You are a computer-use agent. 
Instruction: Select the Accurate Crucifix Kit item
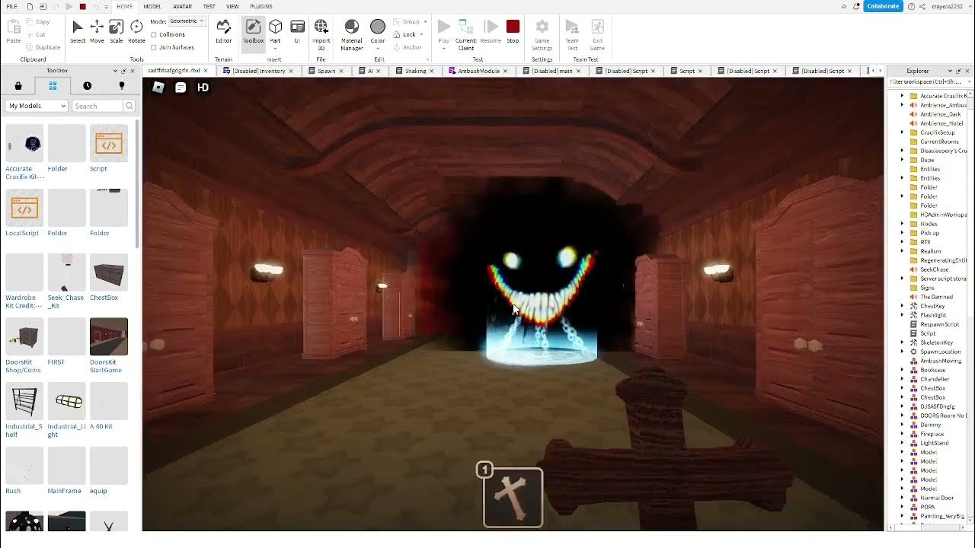pos(24,152)
